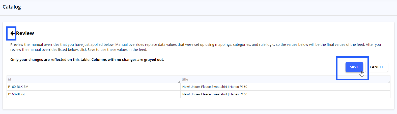Save the manual overrides
397x114 pixels.
(354, 67)
